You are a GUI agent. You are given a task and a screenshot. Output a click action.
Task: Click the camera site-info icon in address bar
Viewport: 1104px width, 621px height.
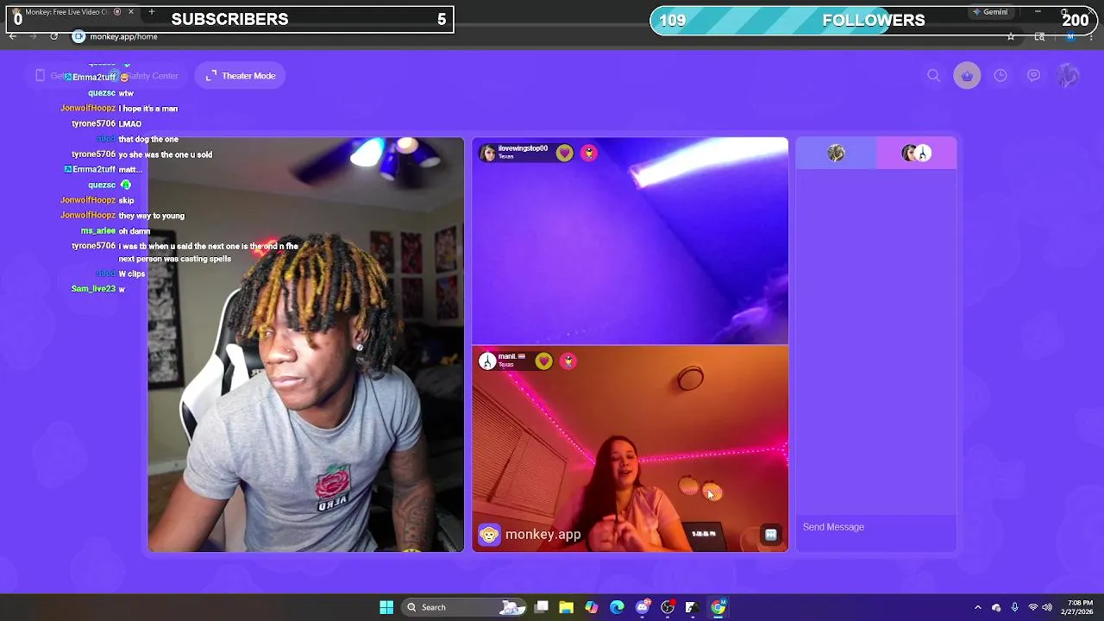pyautogui.click(x=78, y=36)
